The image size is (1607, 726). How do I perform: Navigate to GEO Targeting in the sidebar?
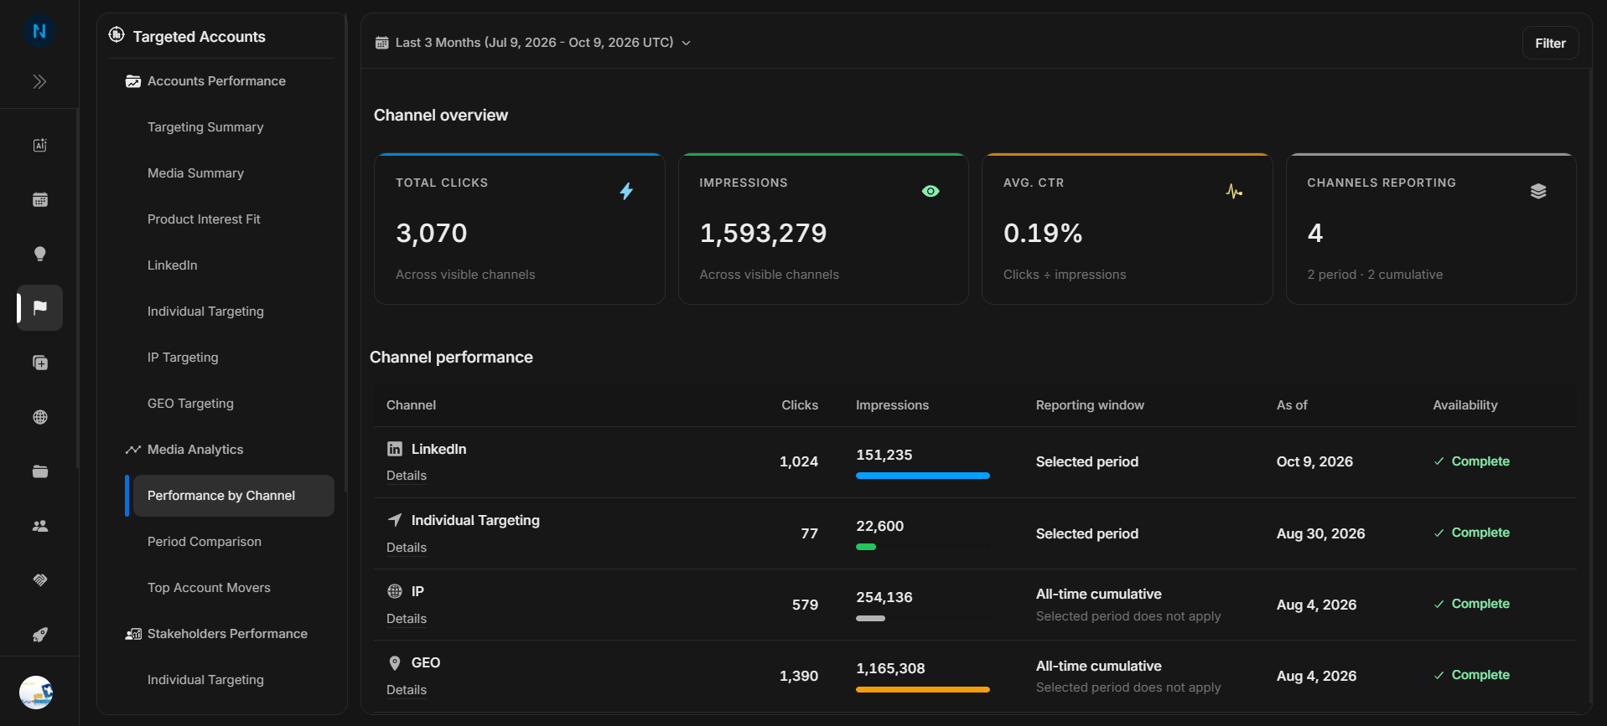(x=190, y=404)
